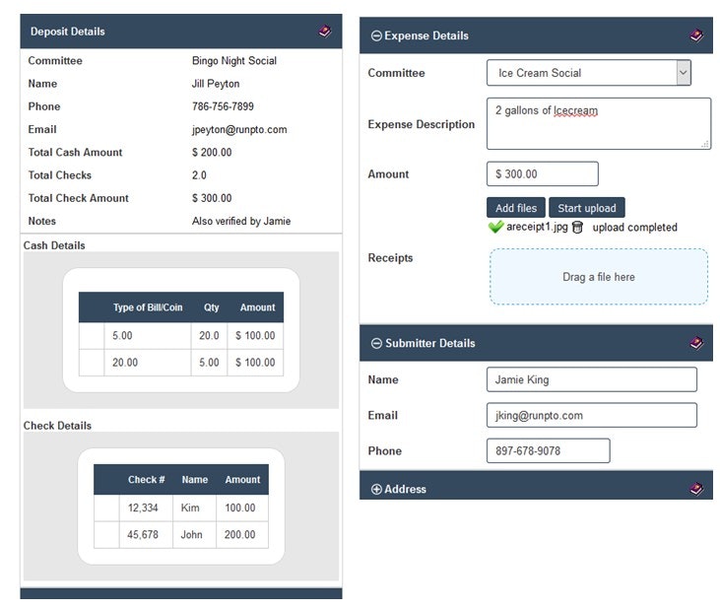Click the check amount 200.00 for John
The height and width of the screenshot is (610, 720).
tap(242, 535)
